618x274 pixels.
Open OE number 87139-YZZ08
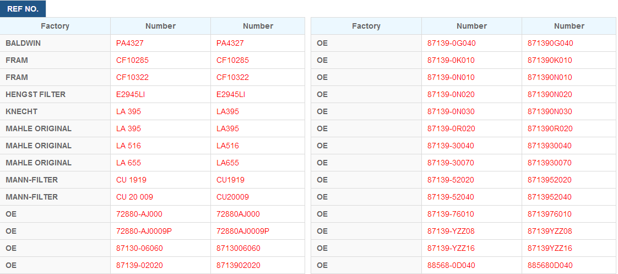pyautogui.click(x=451, y=231)
